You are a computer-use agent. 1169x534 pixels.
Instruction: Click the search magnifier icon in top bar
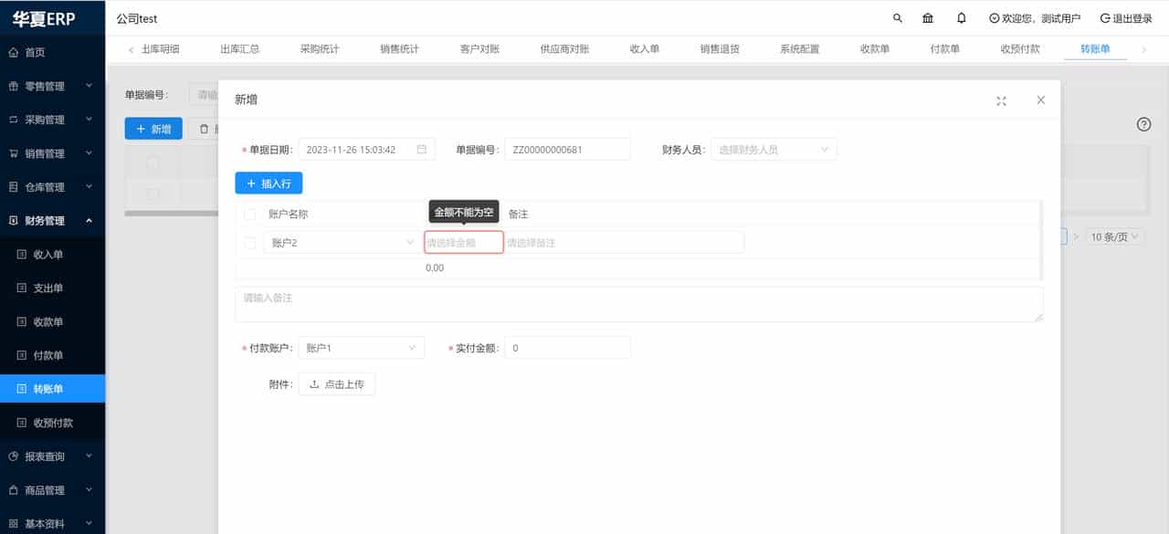click(x=896, y=17)
